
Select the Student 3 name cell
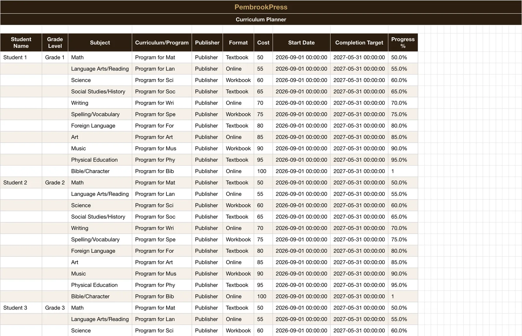pos(21,308)
